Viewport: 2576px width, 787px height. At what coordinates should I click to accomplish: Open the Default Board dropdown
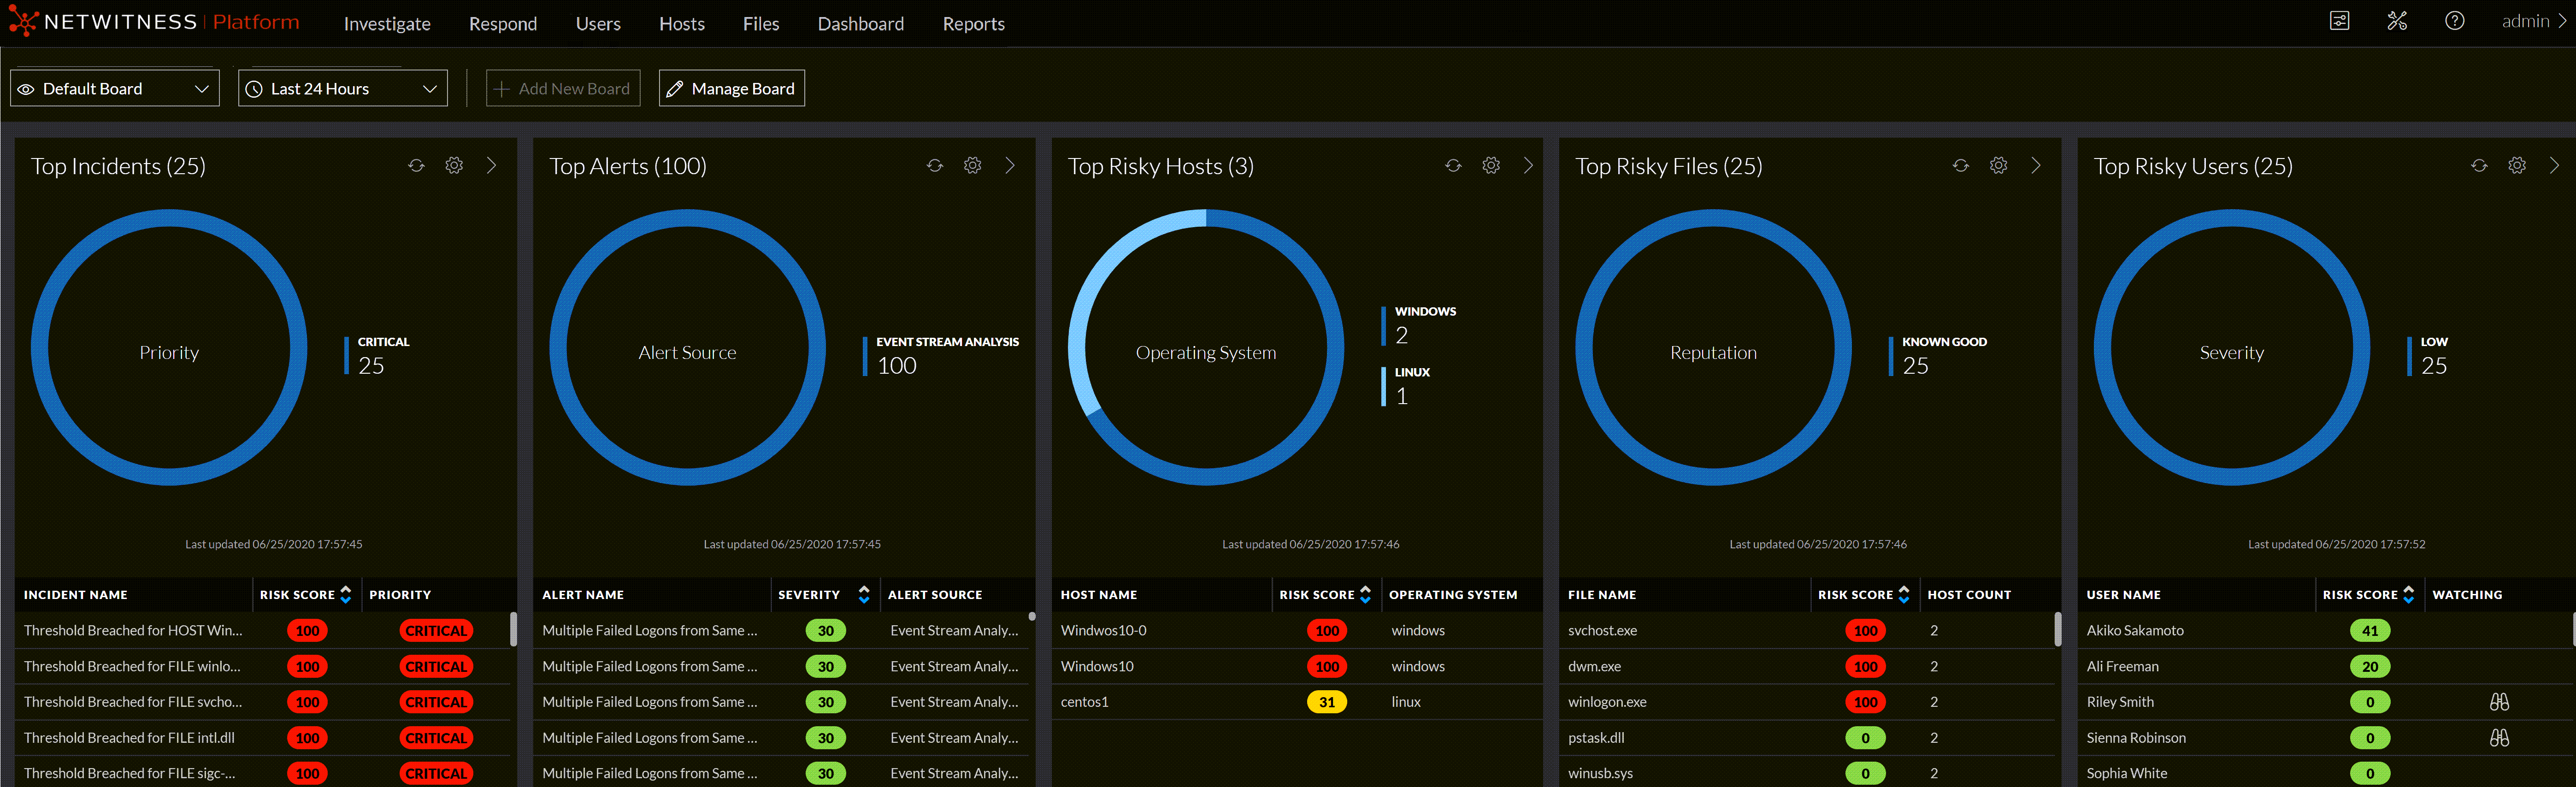114,89
